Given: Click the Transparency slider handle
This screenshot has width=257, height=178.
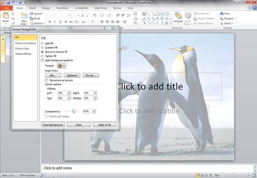Looking at the screenshot, I should (74, 111).
